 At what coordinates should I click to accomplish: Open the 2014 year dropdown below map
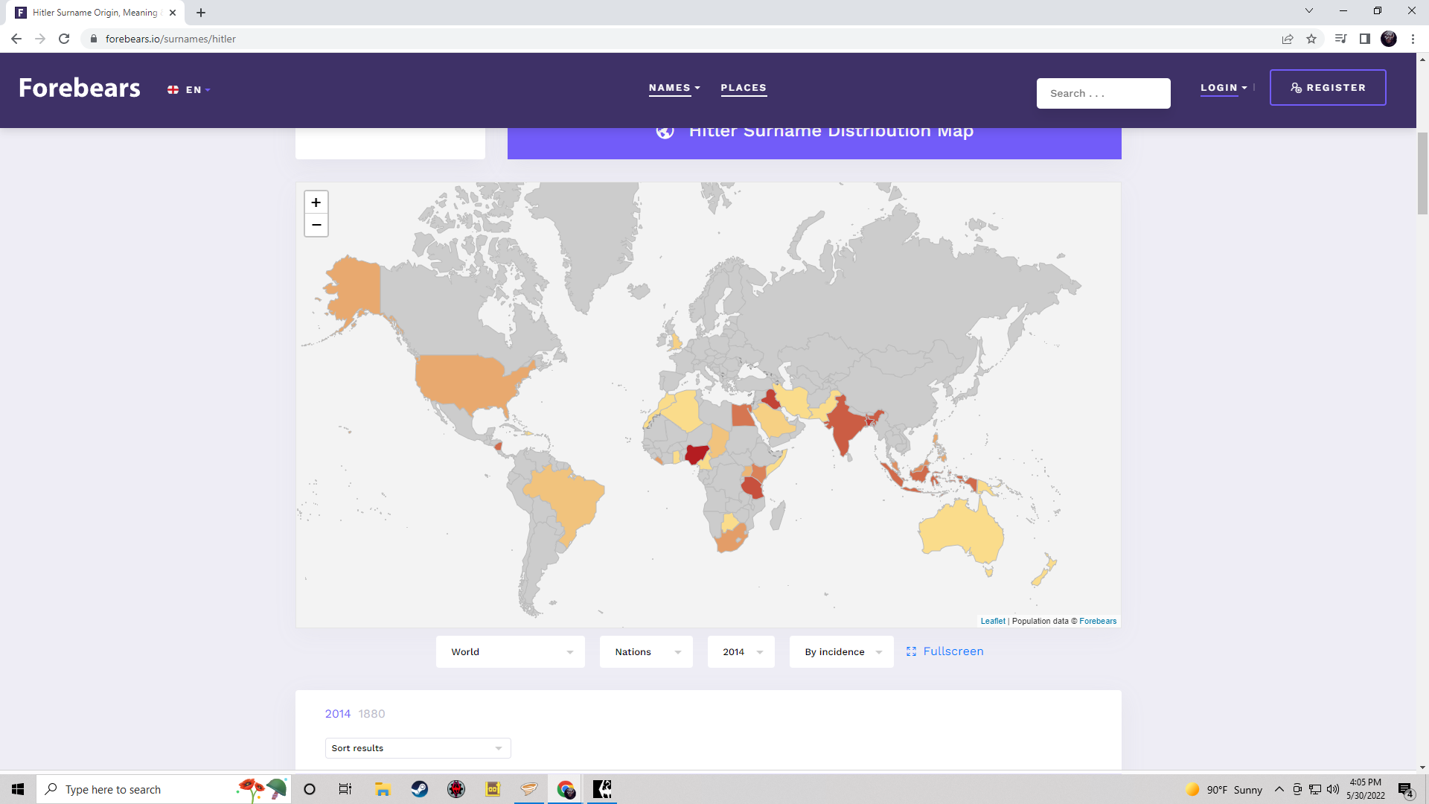click(741, 652)
